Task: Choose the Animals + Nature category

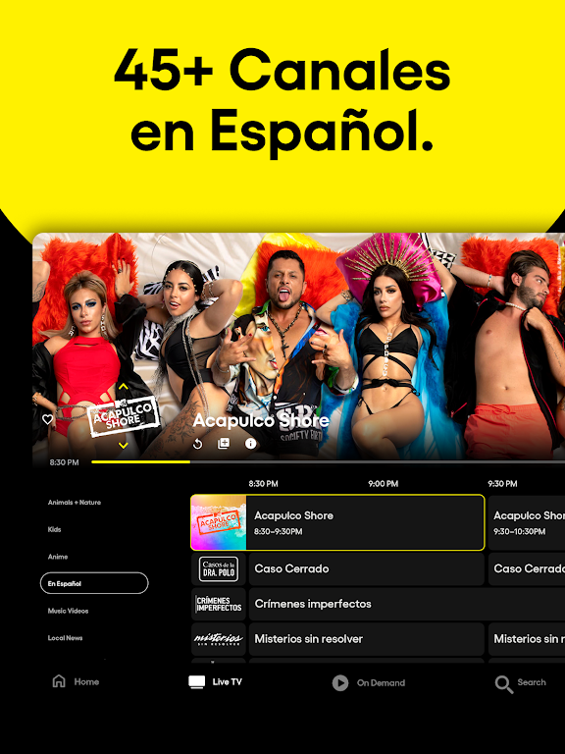Action: point(75,502)
